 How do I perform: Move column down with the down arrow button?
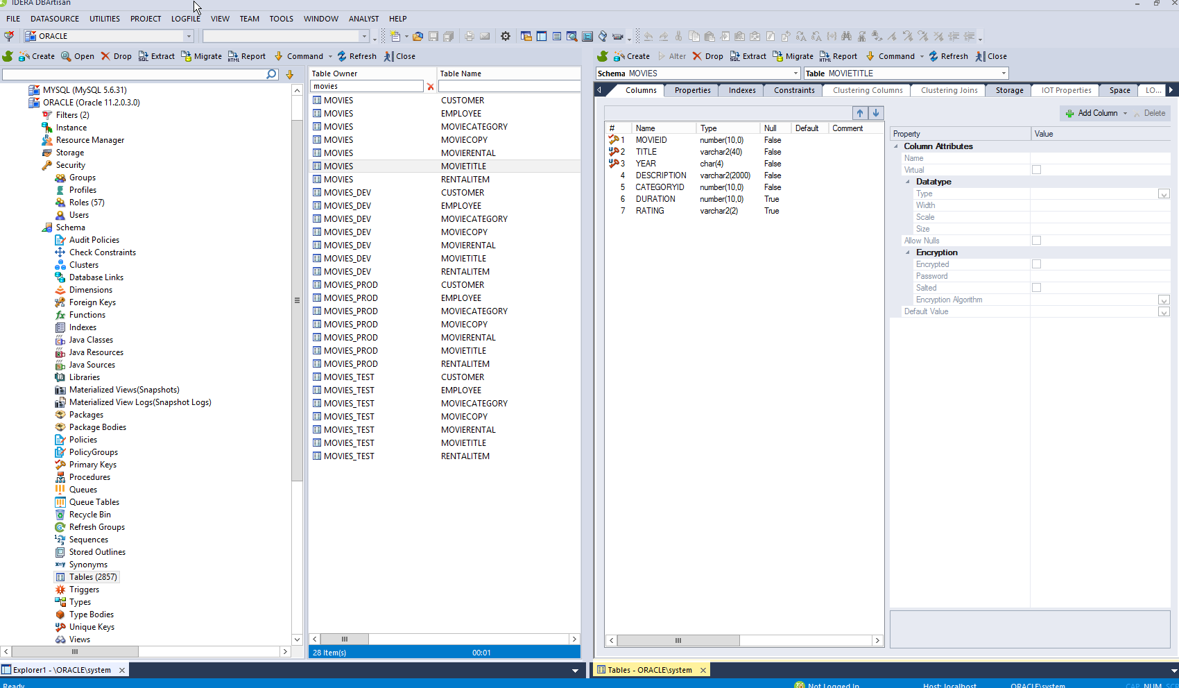(876, 113)
